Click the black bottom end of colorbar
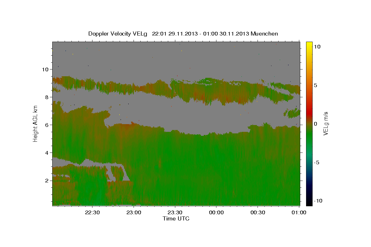 tap(309, 203)
